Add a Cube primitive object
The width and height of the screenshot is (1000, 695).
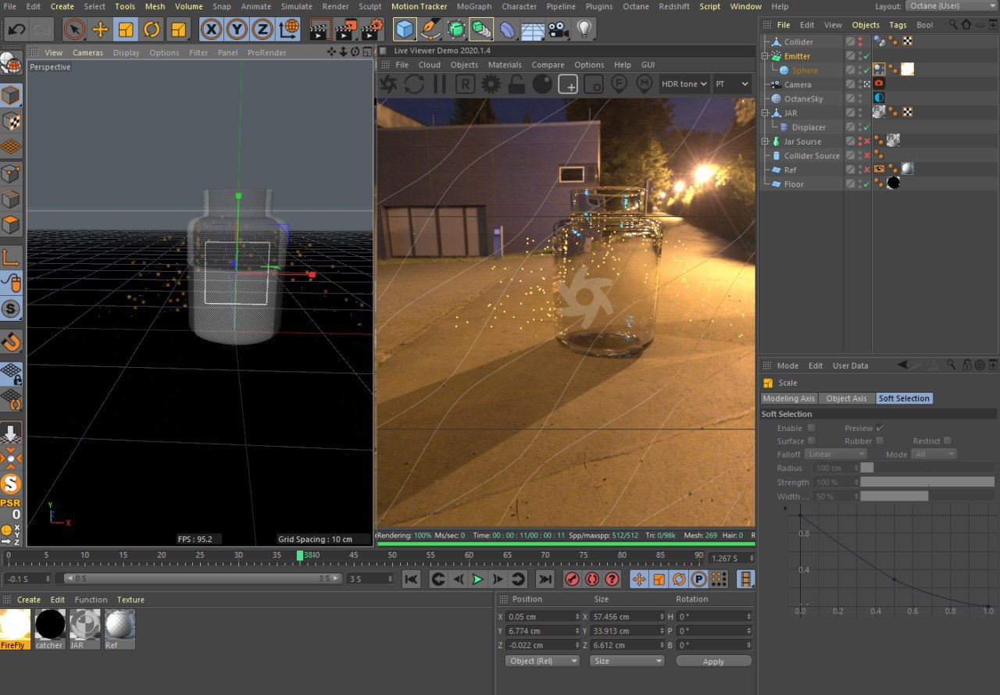click(404, 30)
